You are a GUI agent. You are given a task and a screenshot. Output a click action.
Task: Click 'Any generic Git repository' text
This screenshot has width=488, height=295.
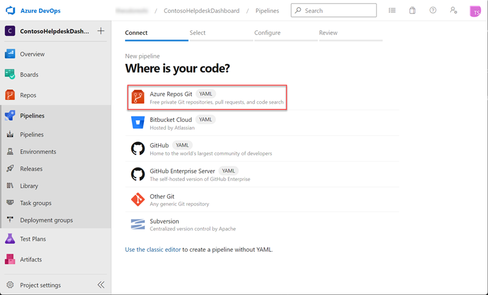coord(179,204)
